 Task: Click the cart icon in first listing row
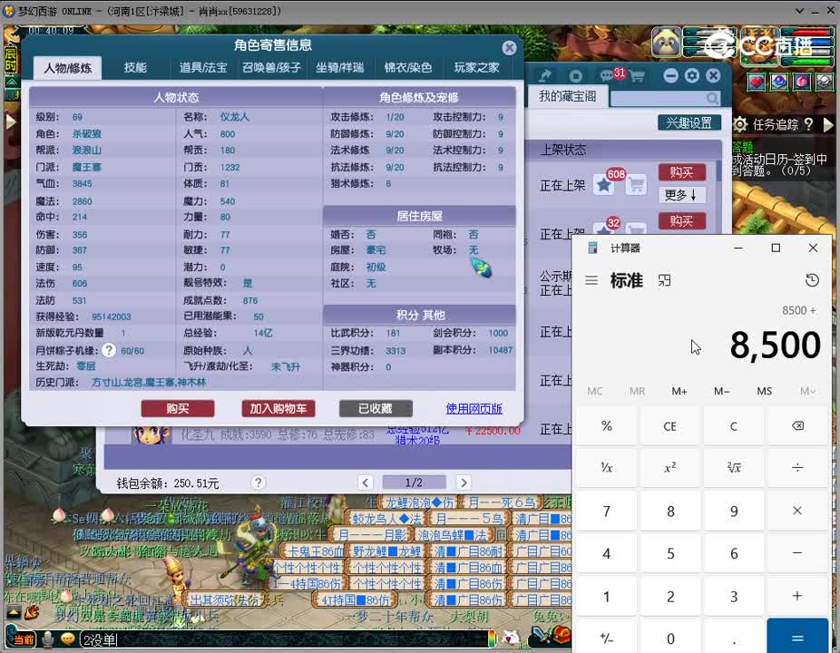click(636, 185)
